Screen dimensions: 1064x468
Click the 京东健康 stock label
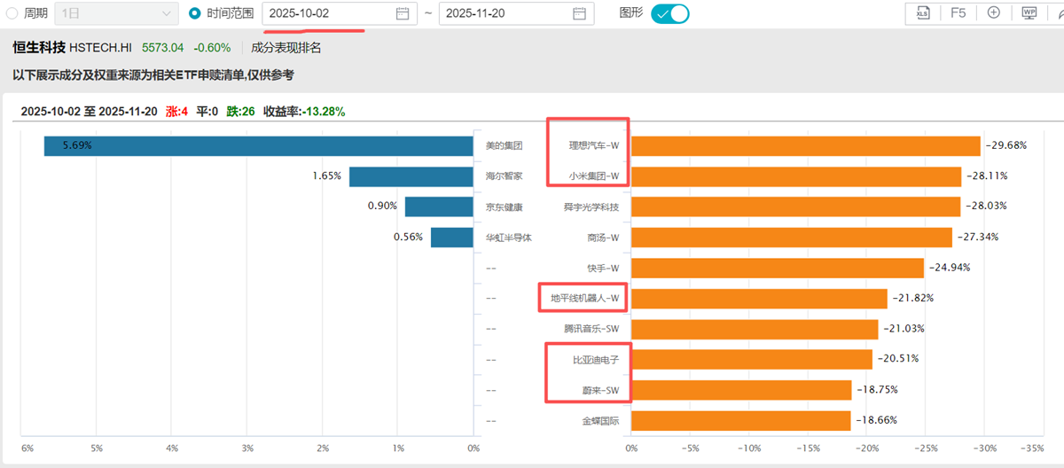point(505,207)
